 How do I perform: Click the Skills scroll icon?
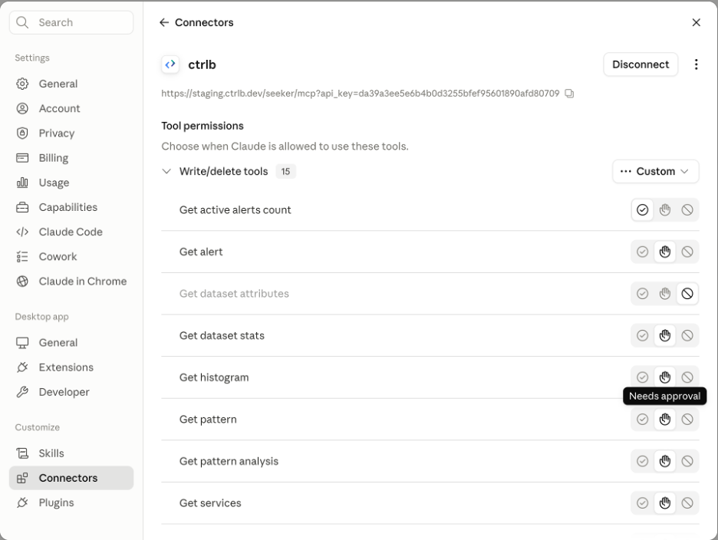[22, 453]
